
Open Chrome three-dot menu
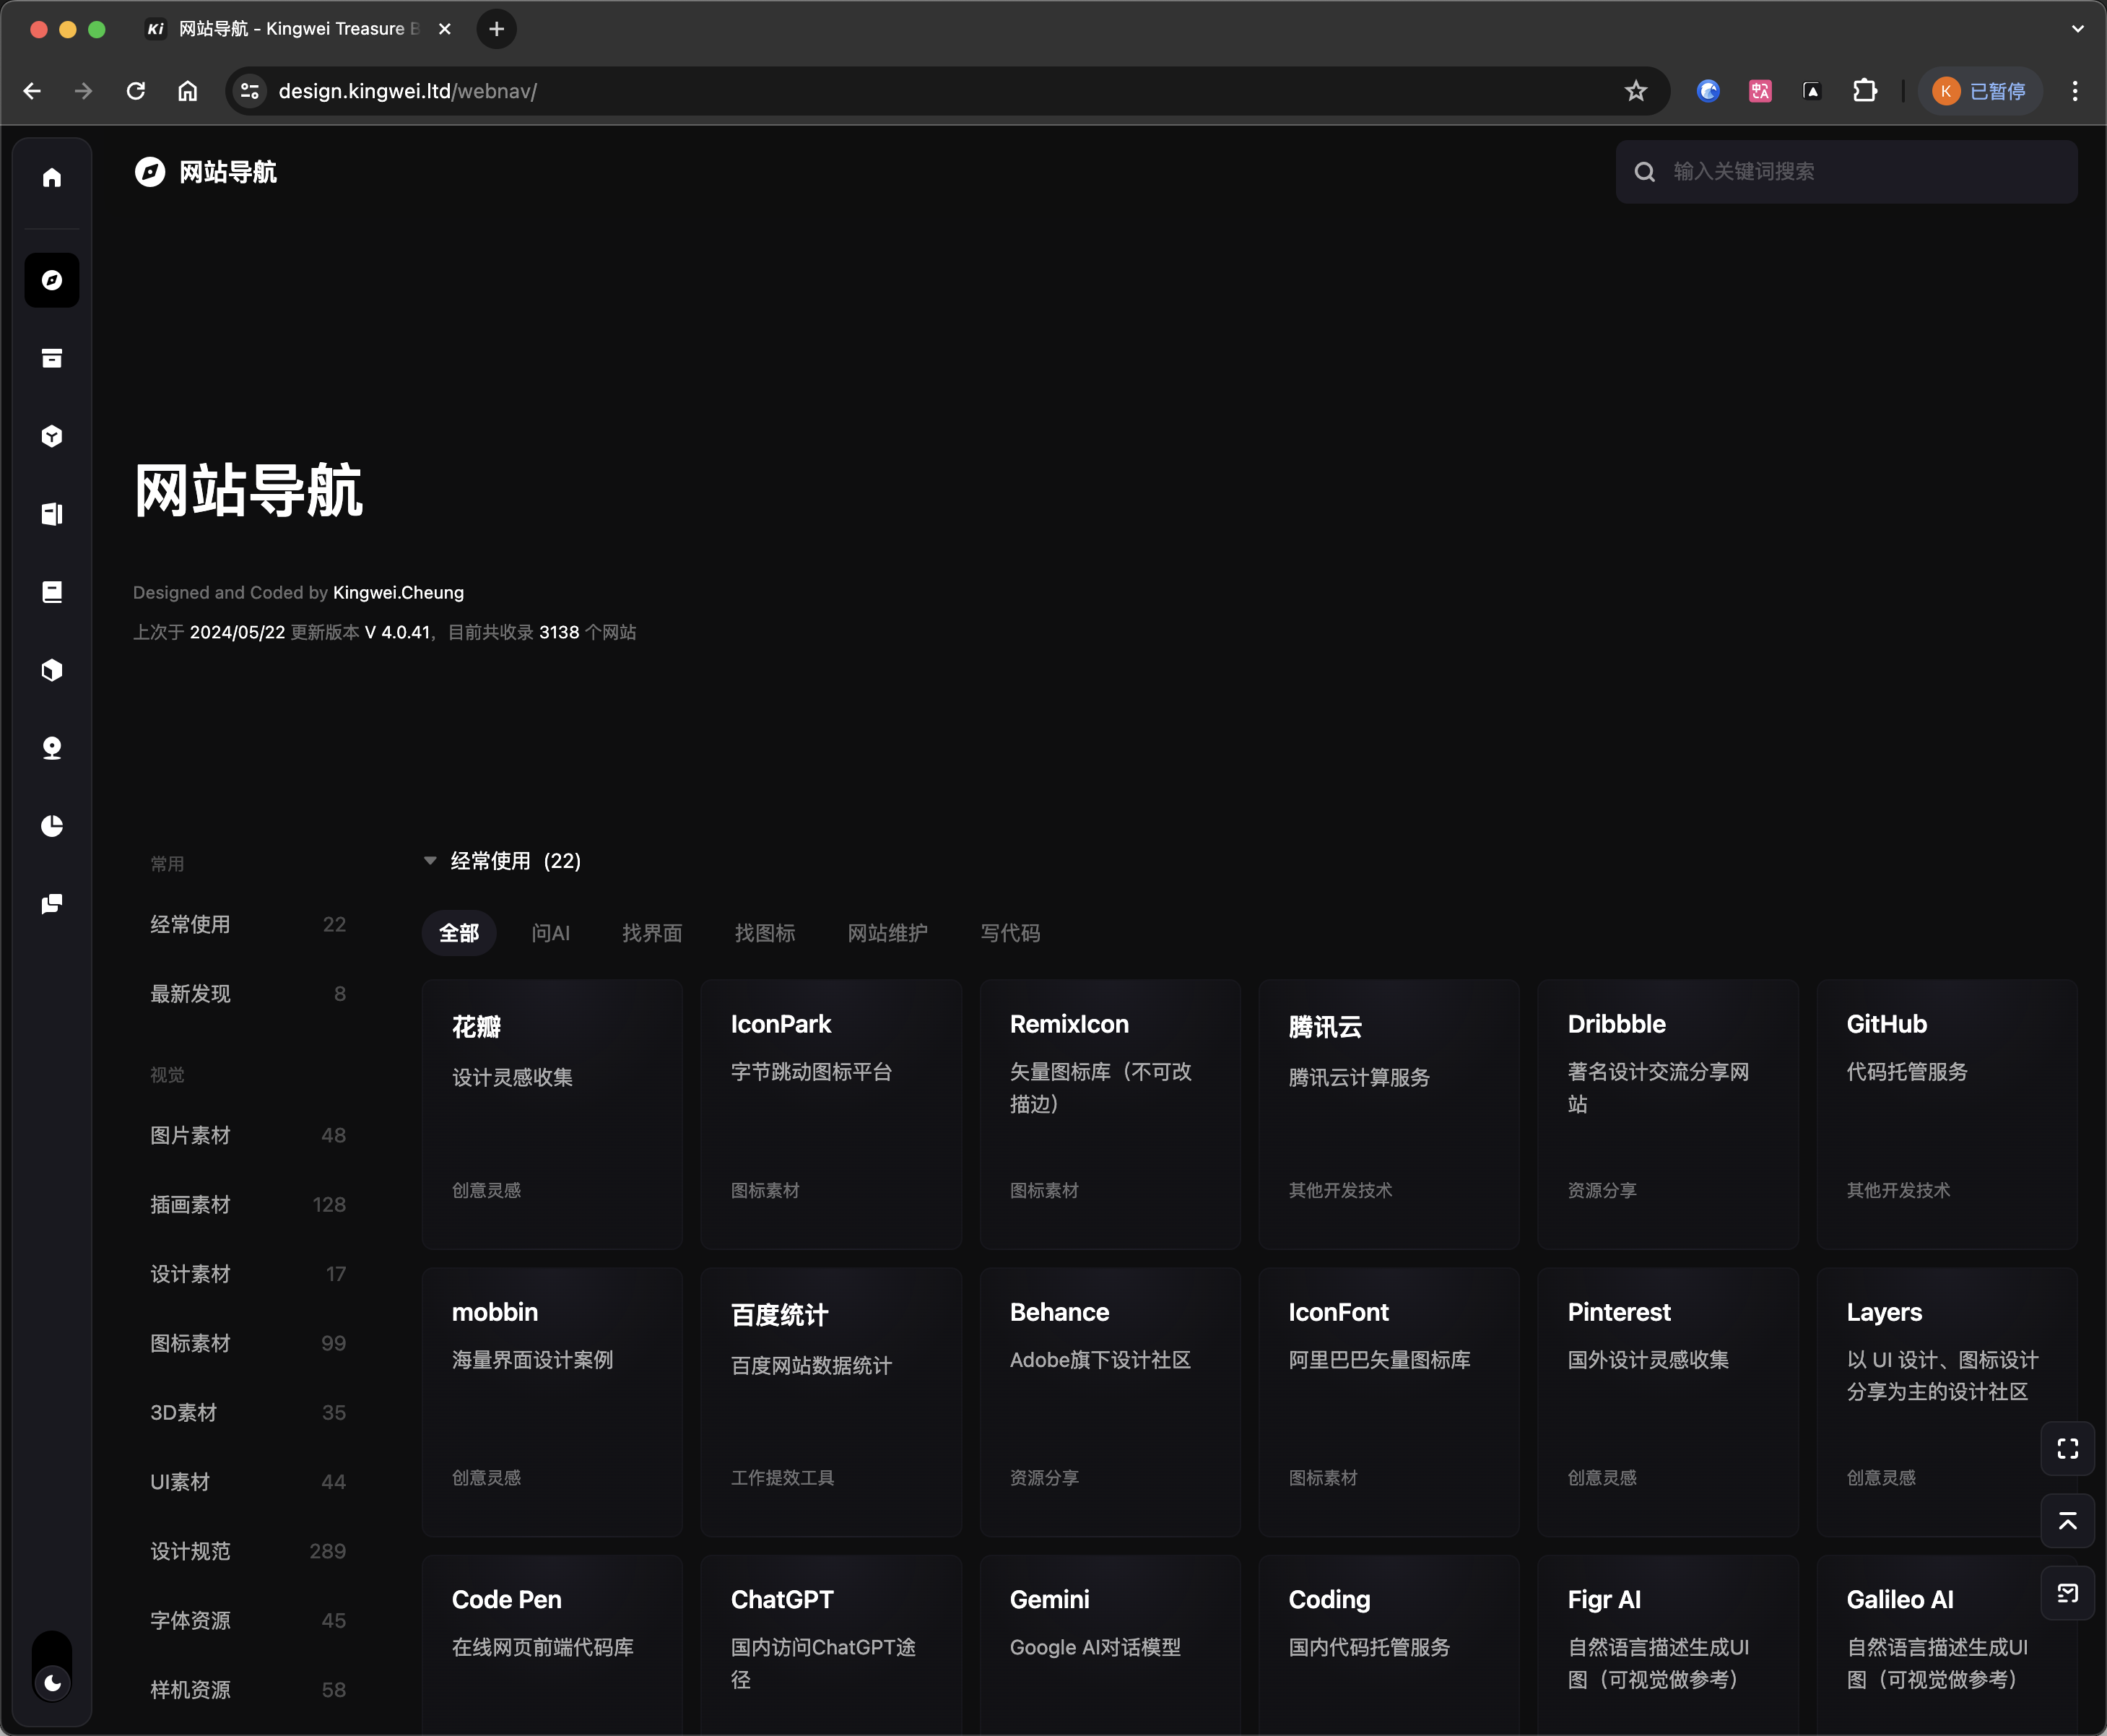pyautogui.click(x=2075, y=91)
